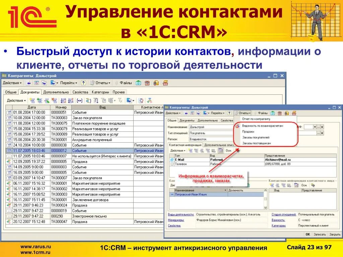Switch to Дополнительно tab in back window
Screen dimensions: 343x257
(x=56, y=92)
